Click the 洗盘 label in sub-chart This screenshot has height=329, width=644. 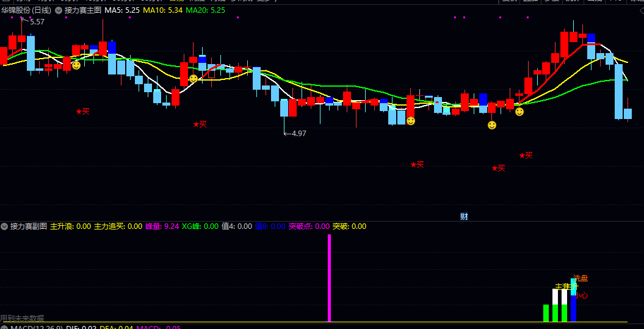tap(581, 278)
